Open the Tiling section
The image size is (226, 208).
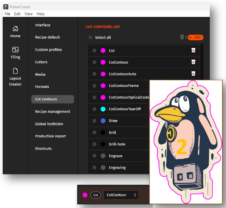pos(15,53)
